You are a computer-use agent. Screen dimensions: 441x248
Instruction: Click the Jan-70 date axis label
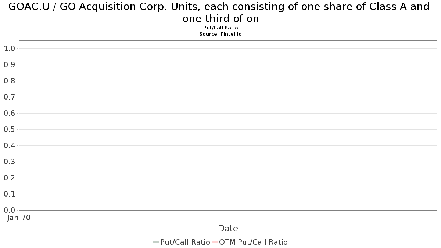tap(19, 218)
